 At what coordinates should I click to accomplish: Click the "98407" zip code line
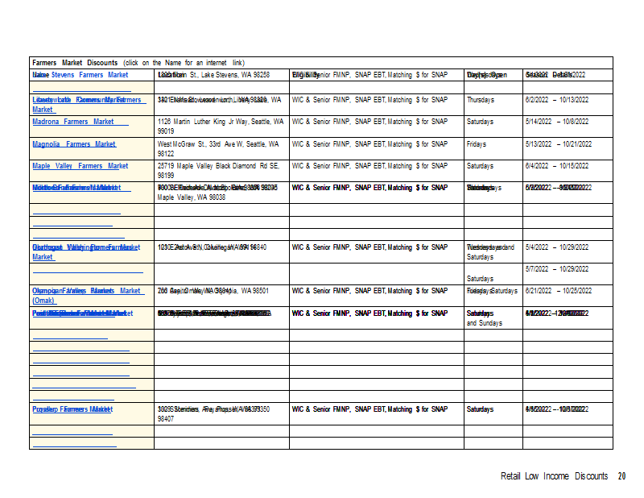tap(166, 419)
